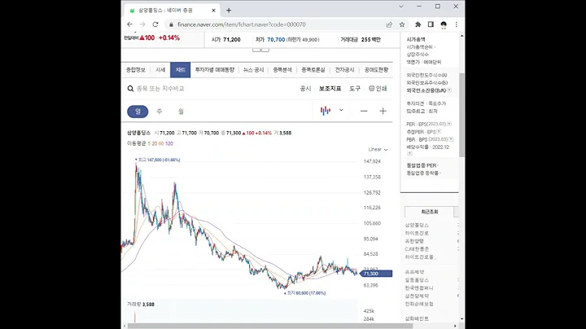
Task: Click the search magnifier icon
Action: pos(130,89)
